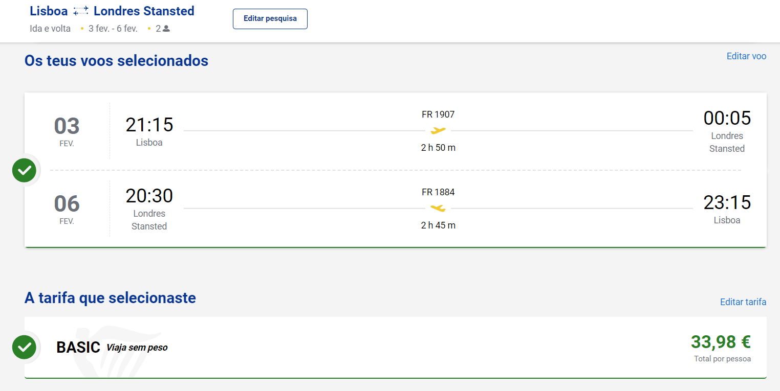Screen dimensions: 780x391
Task: Click Os teus voos selecionados heading
Action: click(x=117, y=61)
